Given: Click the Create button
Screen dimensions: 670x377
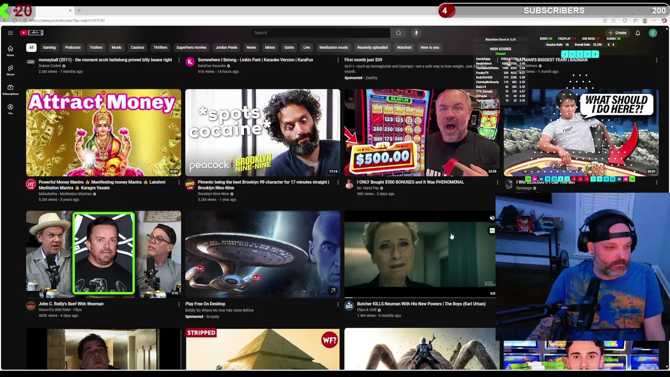Looking at the screenshot, I should pos(617,33).
